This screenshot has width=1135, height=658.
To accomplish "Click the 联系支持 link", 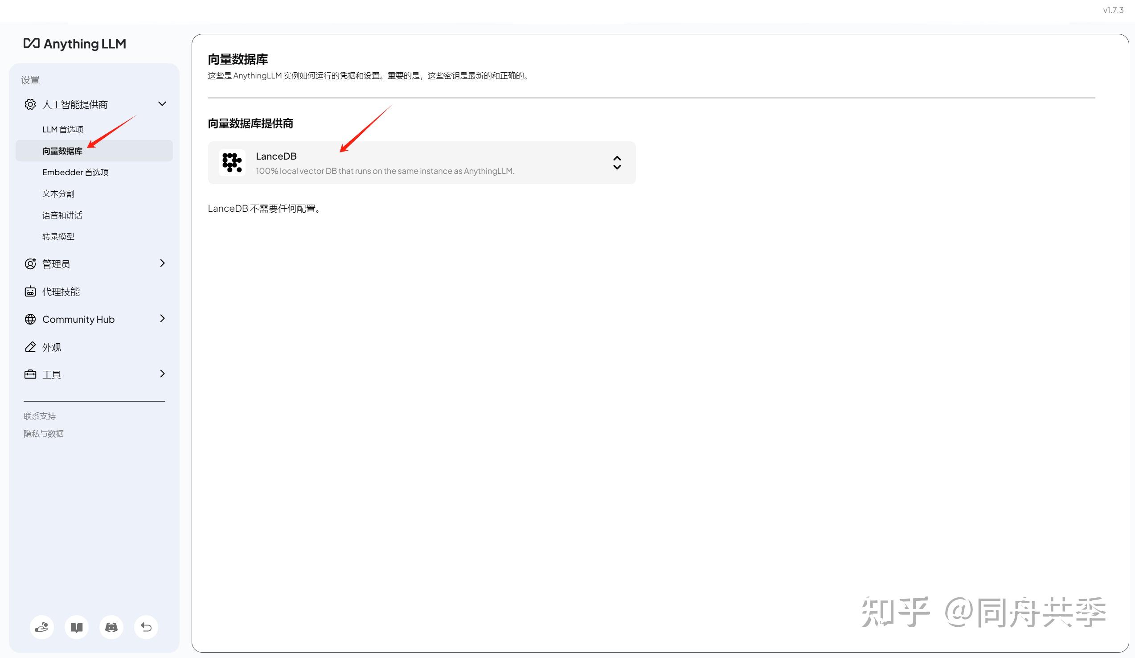I will point(40,416).
